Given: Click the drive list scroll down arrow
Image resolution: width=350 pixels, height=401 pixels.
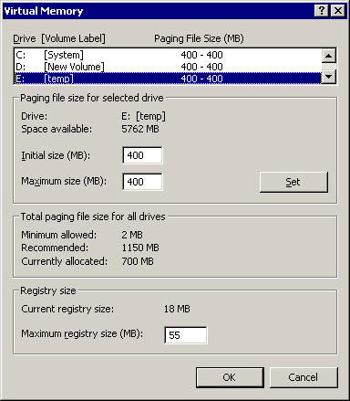Looking at the screenshot, I should [x=328, y=77].
